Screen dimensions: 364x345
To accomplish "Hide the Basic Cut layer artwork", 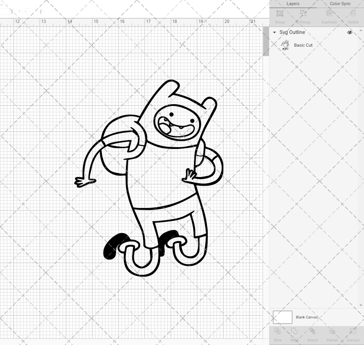I will (x=349, y=45).
